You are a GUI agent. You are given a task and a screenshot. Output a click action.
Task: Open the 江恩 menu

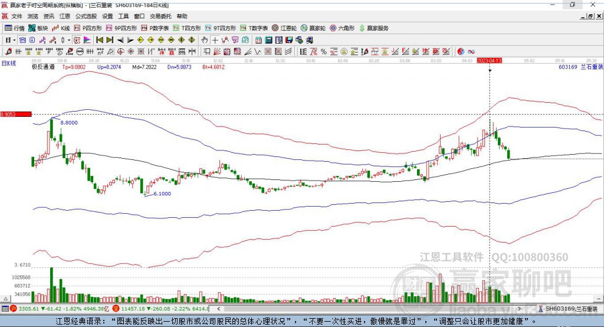coord(64,17)
